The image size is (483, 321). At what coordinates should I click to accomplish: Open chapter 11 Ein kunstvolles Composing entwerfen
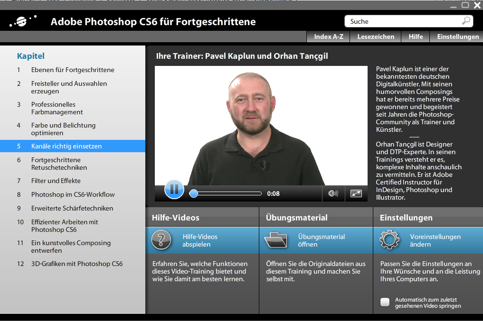coord(73,247)
